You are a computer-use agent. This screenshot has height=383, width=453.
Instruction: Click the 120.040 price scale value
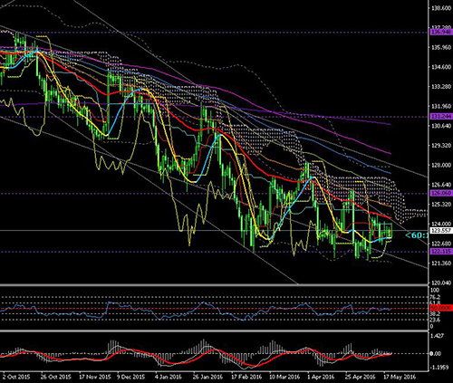[x=441, y=282]
